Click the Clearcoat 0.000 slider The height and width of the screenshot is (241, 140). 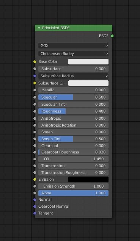[x=73, y=146]
